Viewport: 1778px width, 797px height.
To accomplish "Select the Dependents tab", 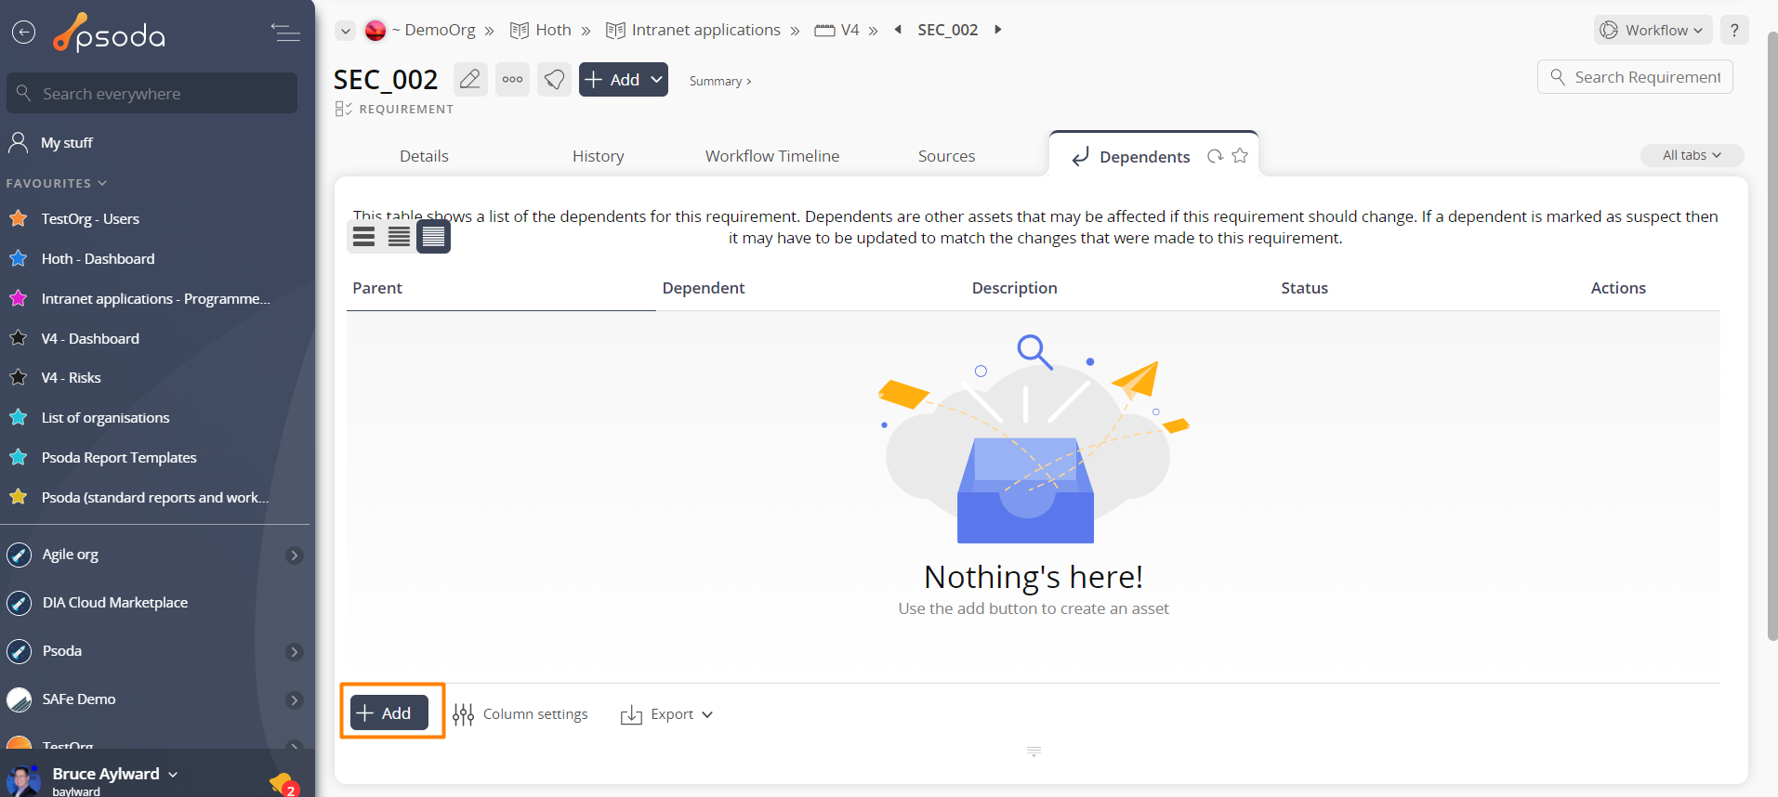I will coord(1144,157).
